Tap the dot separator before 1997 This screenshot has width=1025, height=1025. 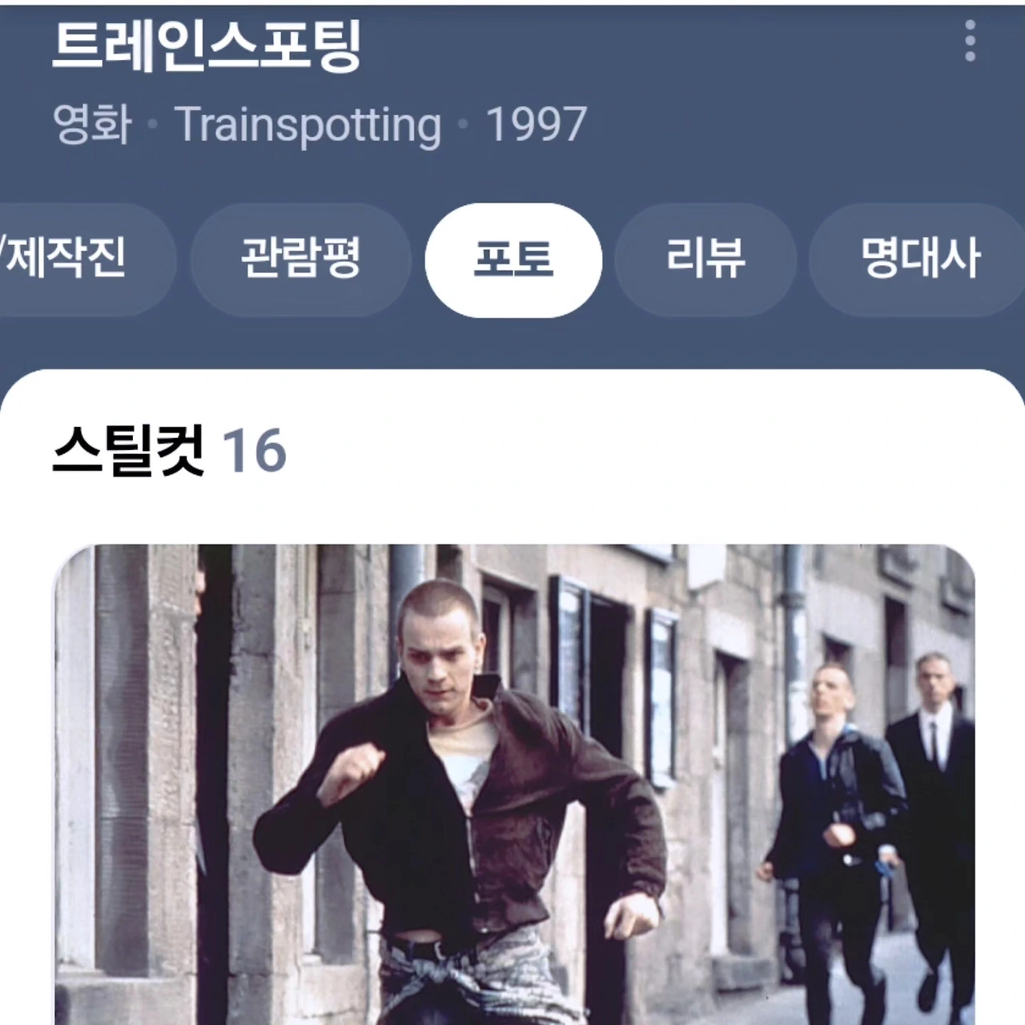coord(463,125)
